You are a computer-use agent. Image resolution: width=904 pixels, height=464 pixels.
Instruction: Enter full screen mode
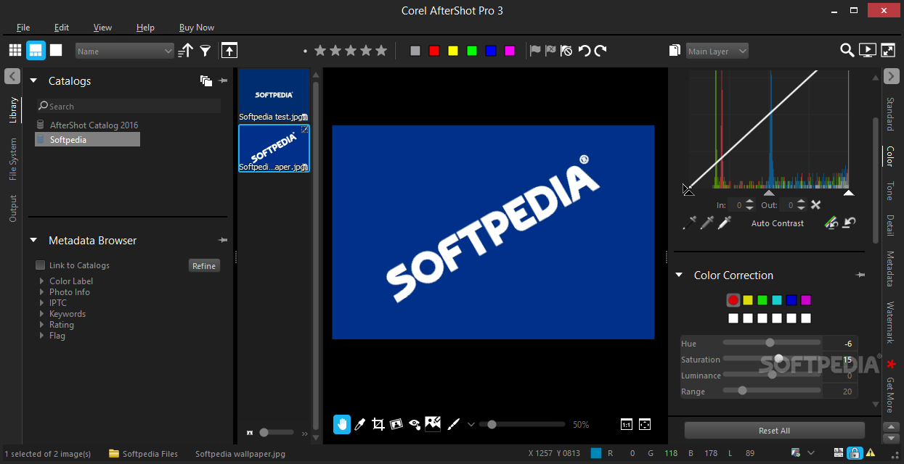(888, 50)
